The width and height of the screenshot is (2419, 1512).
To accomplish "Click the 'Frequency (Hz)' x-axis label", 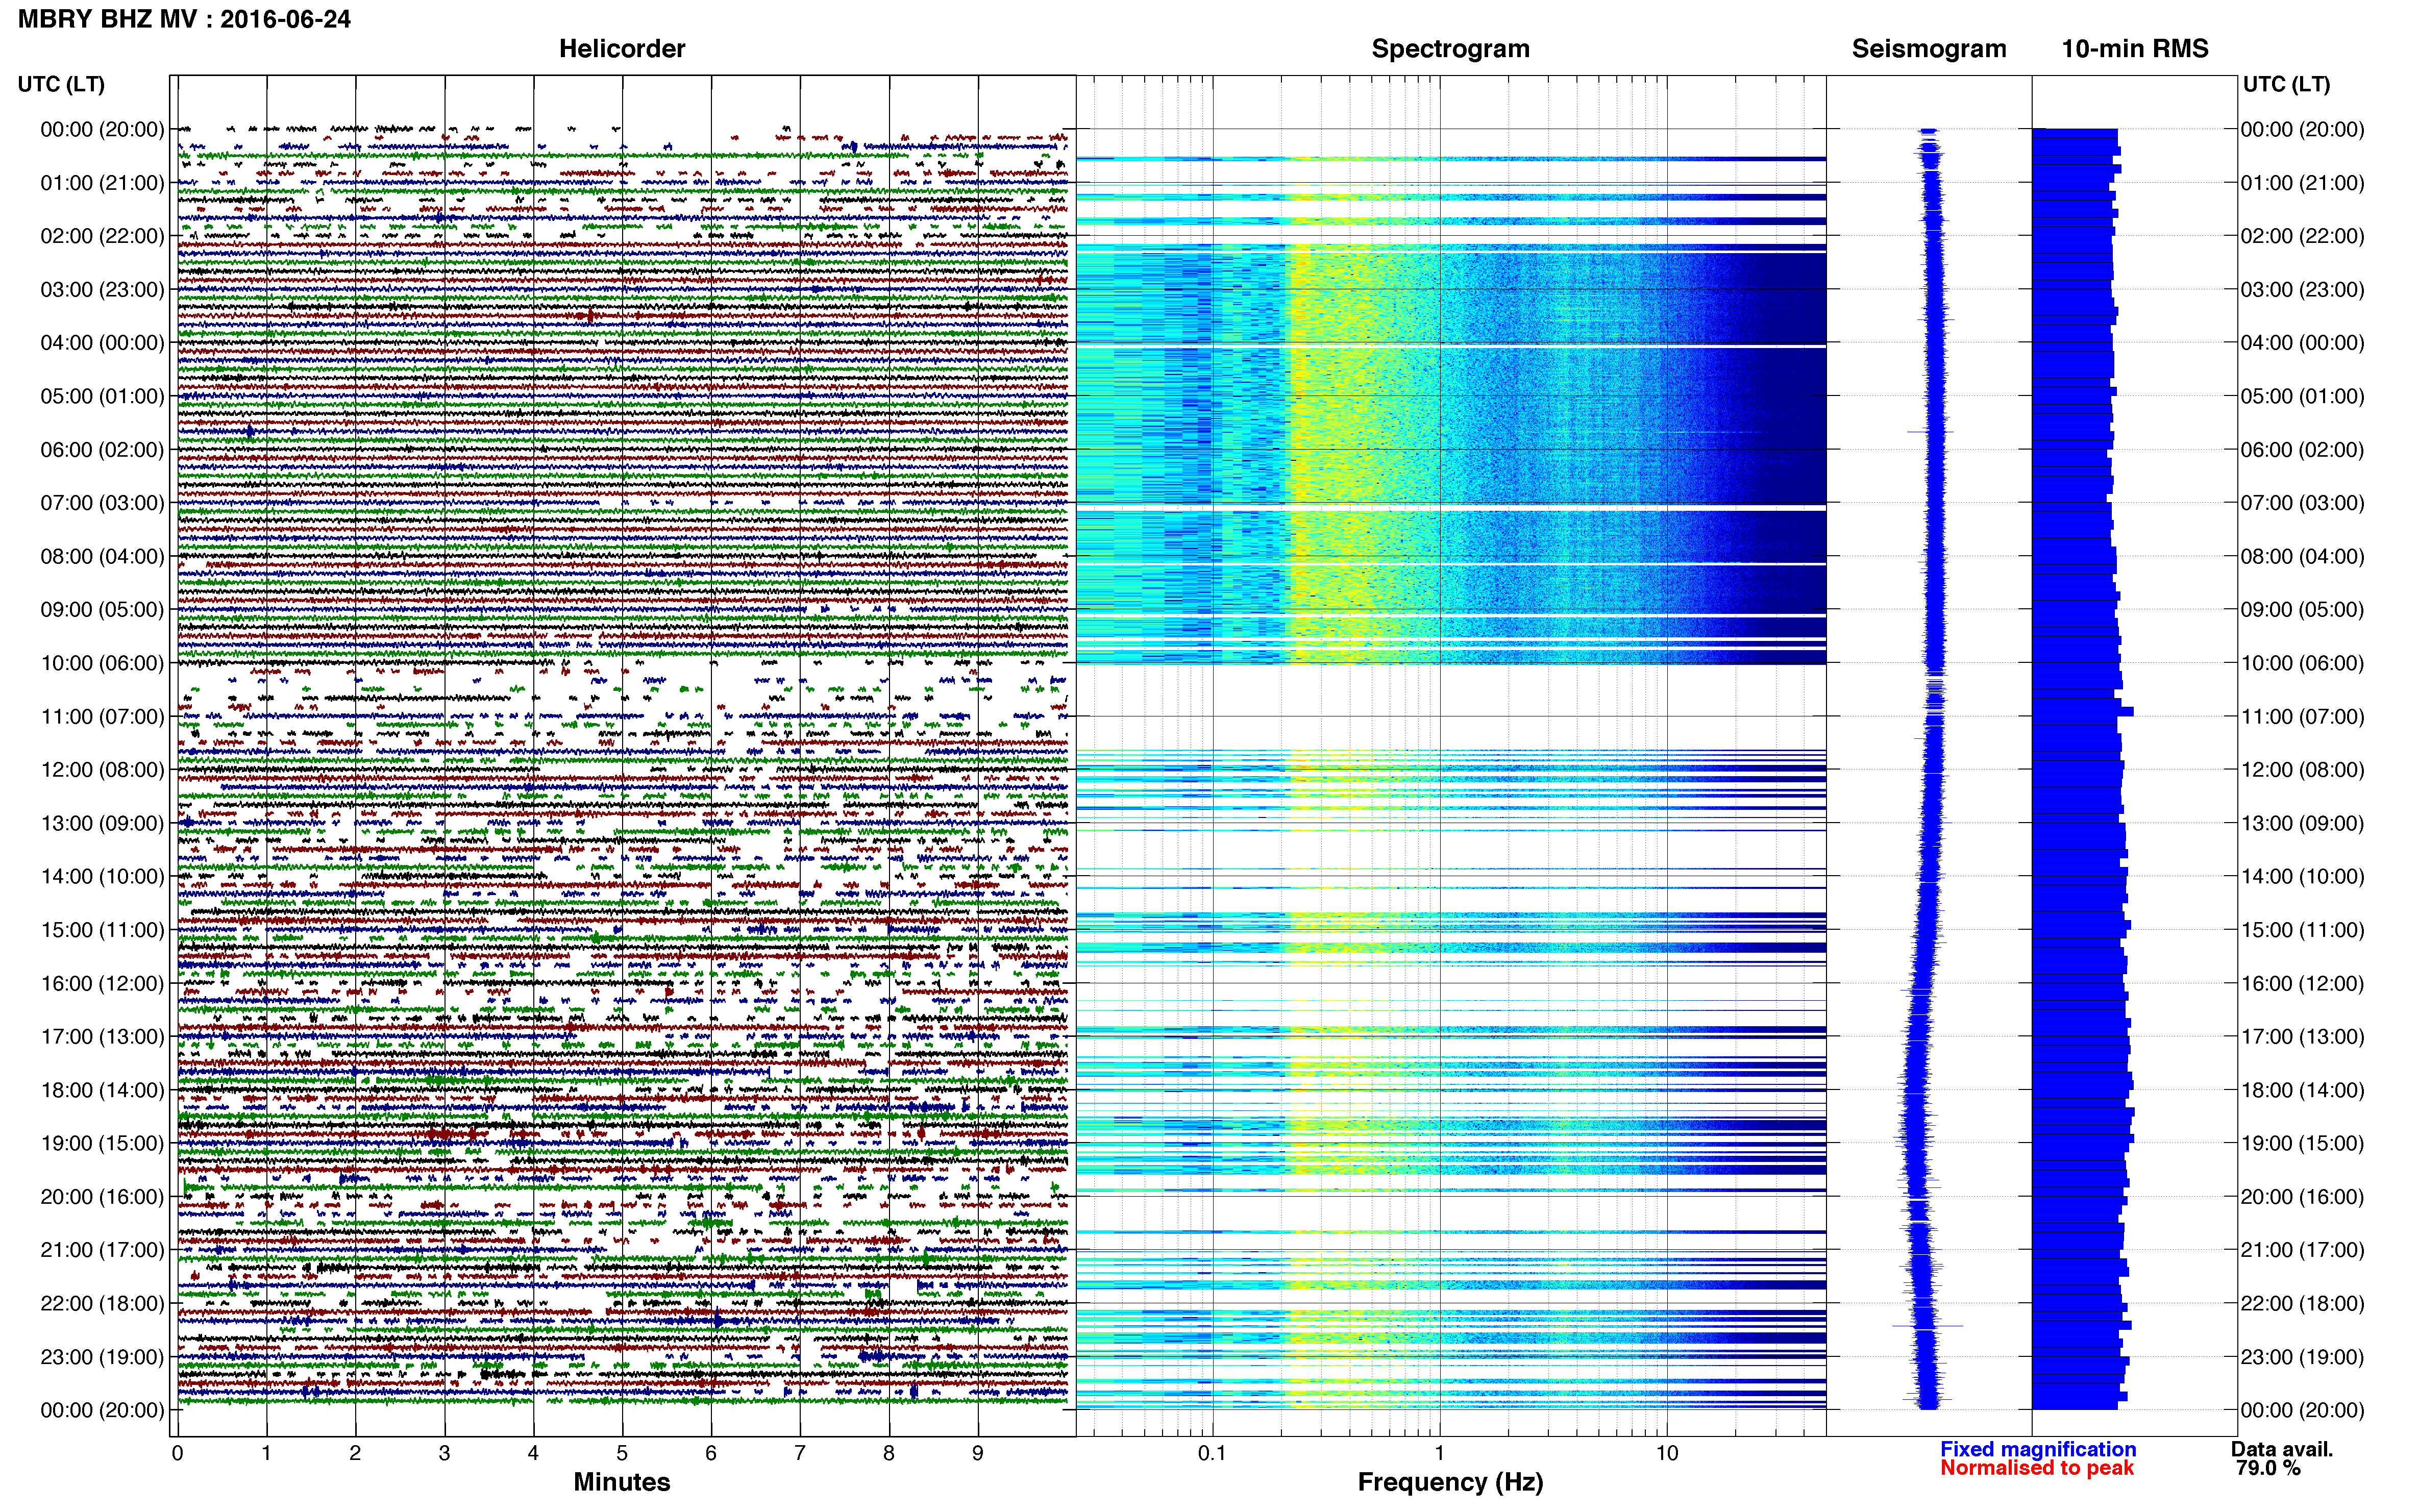I will tap(1450, 1482).
